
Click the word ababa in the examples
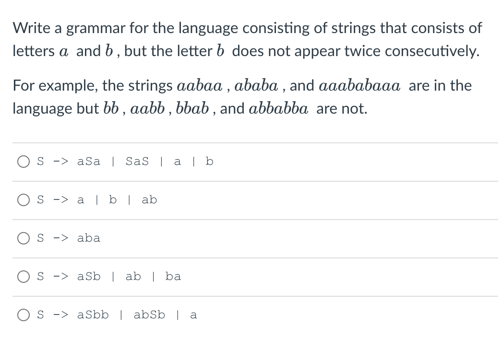point(257,85)
